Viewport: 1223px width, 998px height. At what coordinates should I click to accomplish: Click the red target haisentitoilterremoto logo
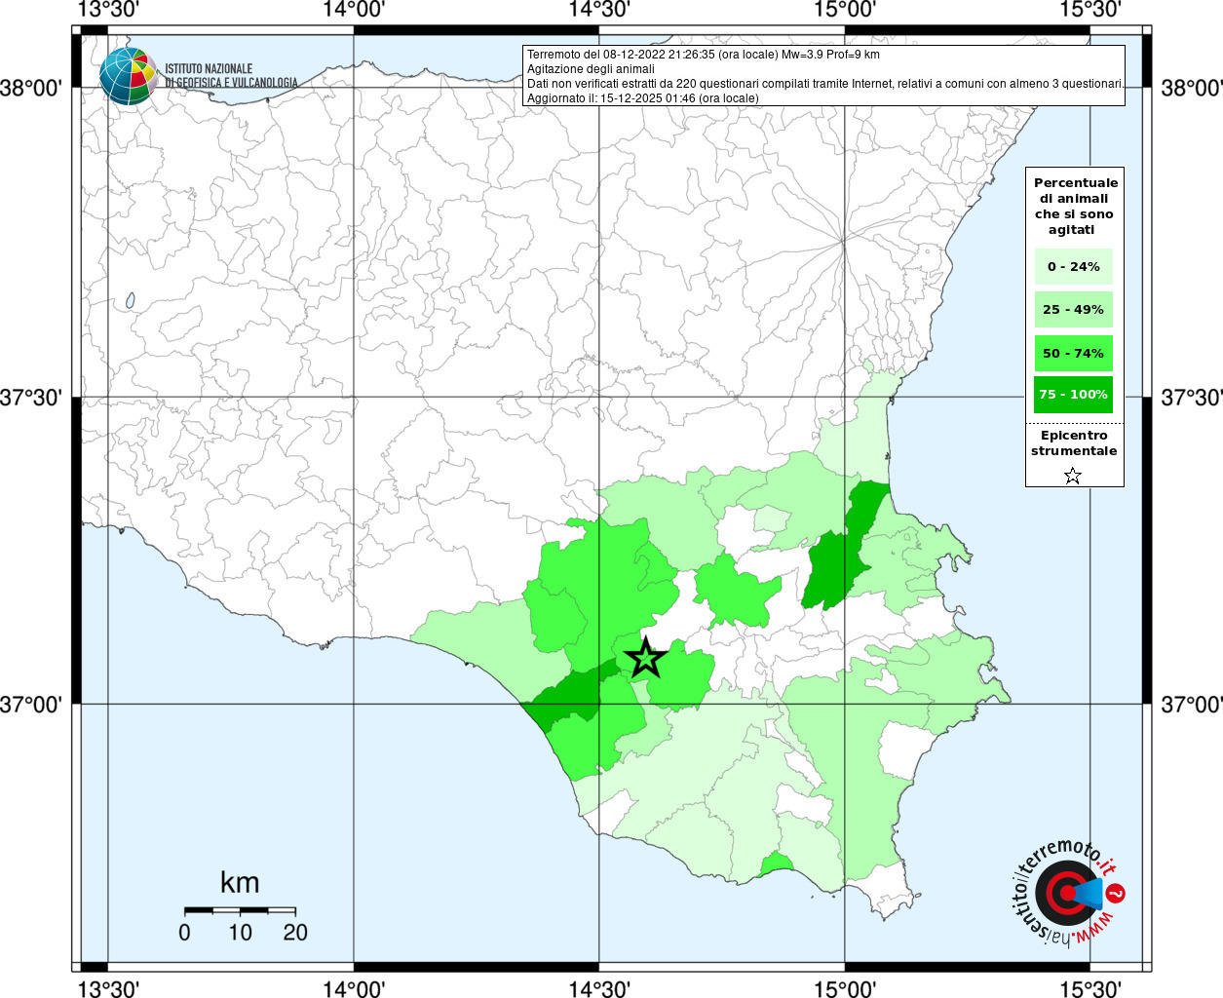(1063, 892)
